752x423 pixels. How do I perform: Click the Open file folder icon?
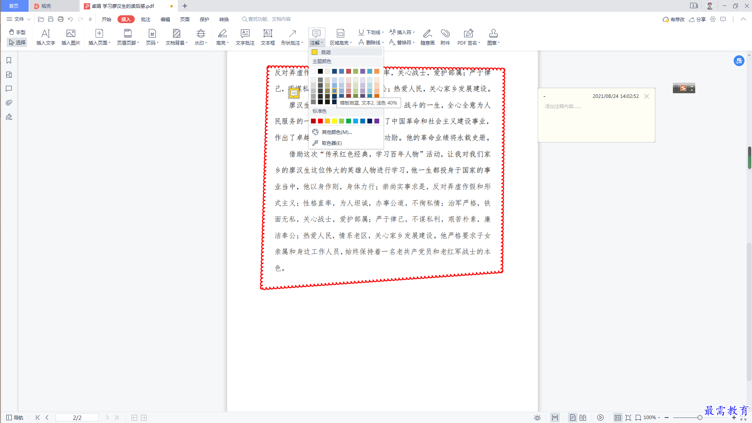pyautogui.click(x=41, y=19)
